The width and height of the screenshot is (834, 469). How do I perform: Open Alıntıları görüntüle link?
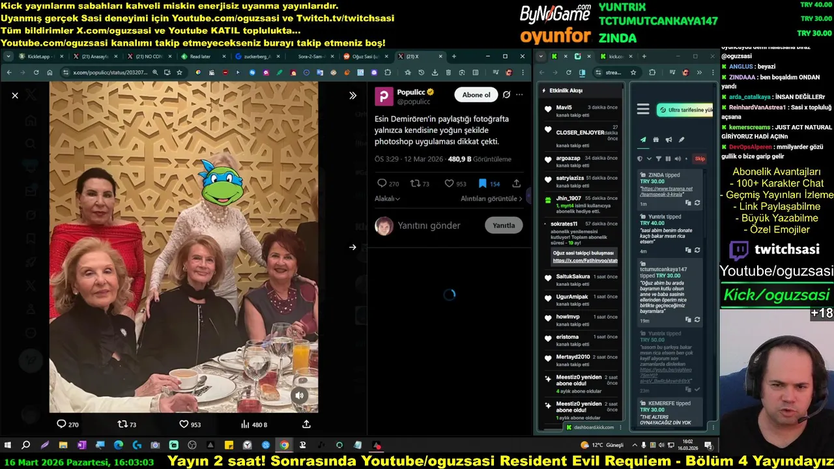(491, 199)
